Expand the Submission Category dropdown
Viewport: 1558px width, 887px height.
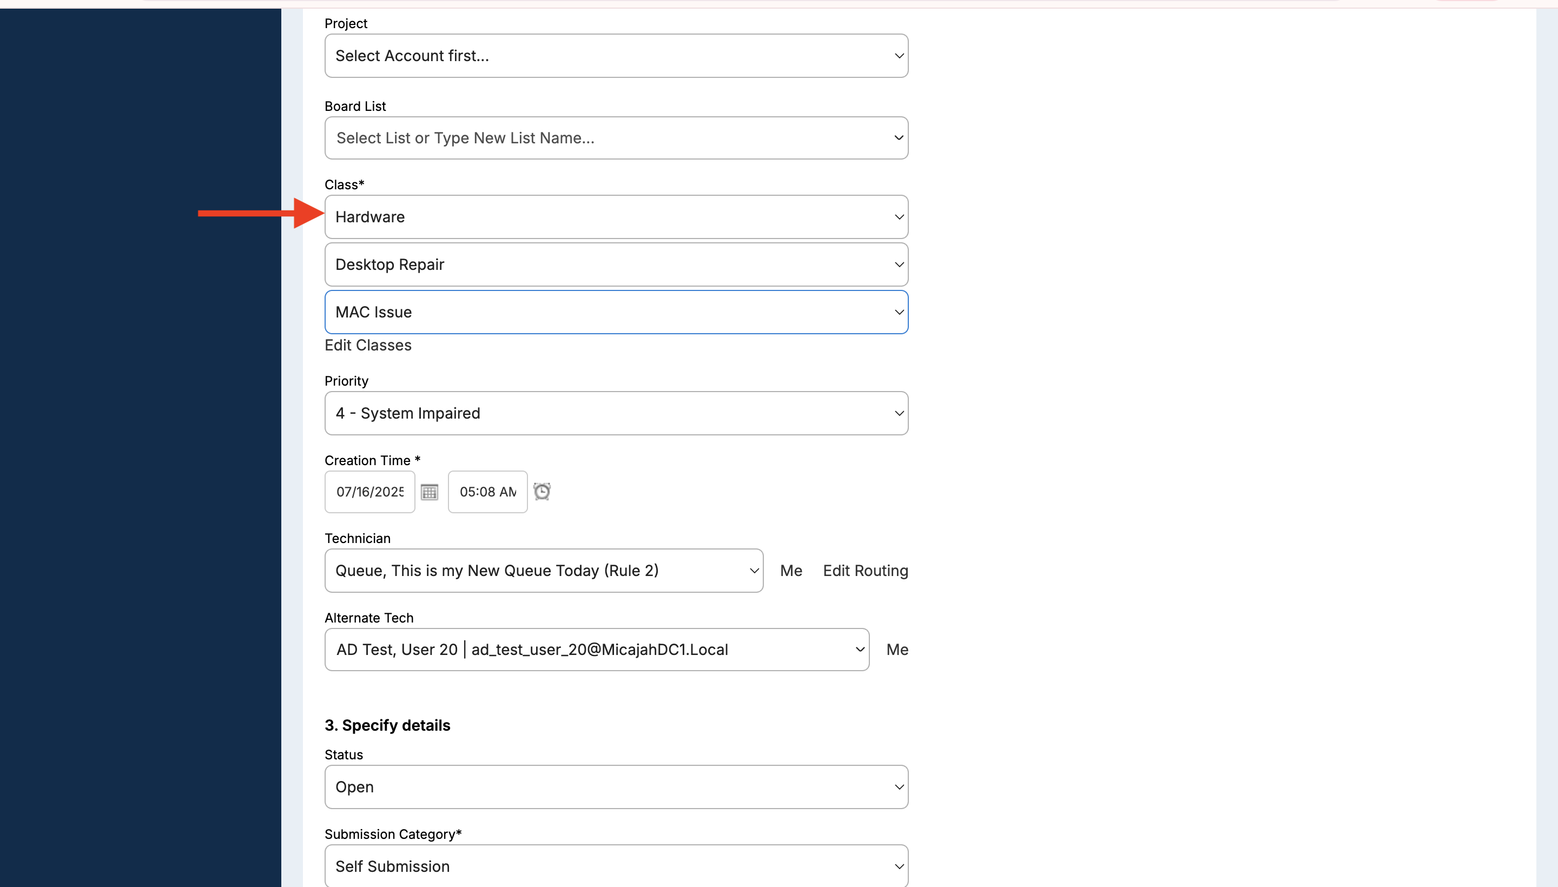(x=616, y=866)
